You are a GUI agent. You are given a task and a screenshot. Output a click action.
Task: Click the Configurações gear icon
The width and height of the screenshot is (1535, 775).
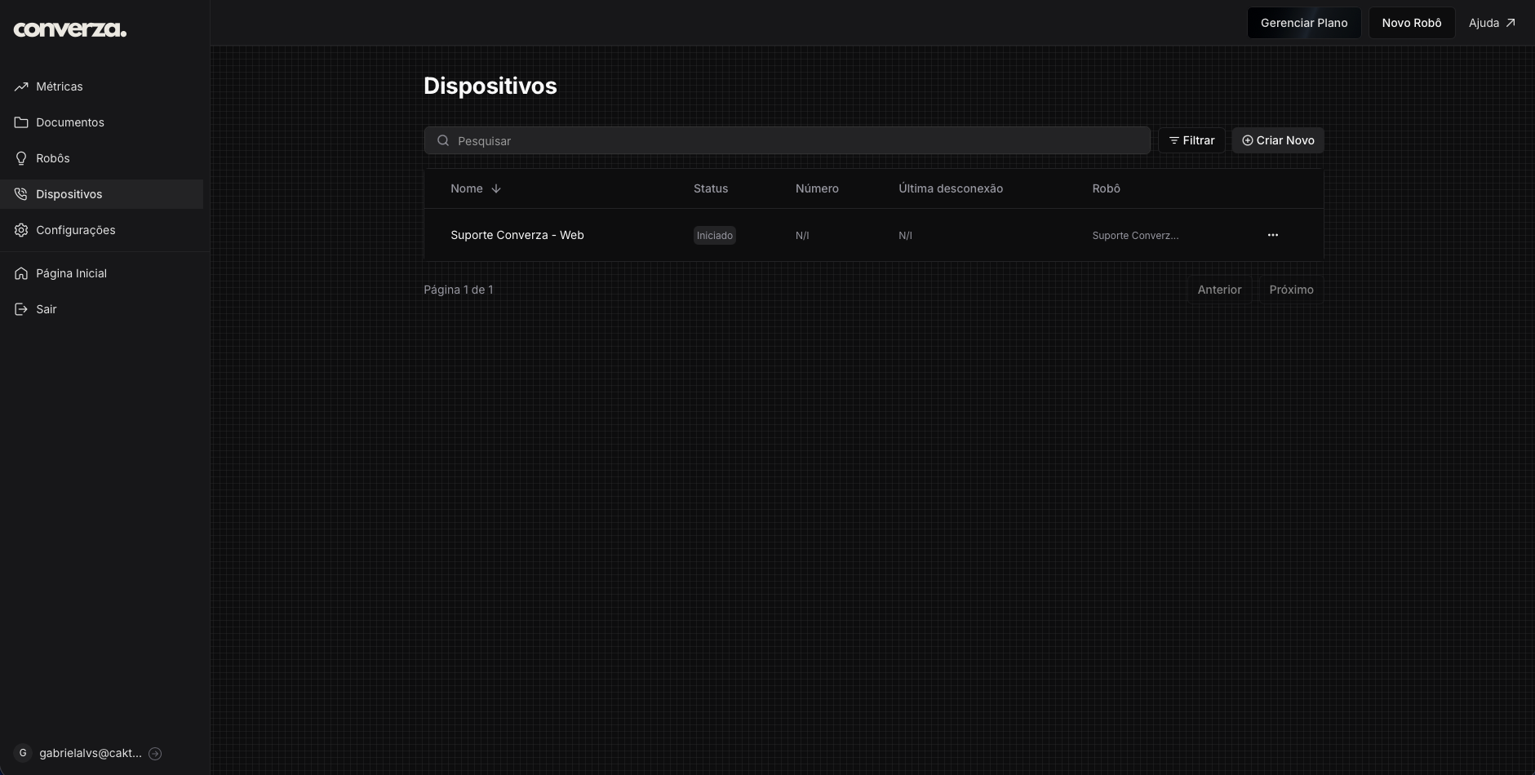click(21, 230)
